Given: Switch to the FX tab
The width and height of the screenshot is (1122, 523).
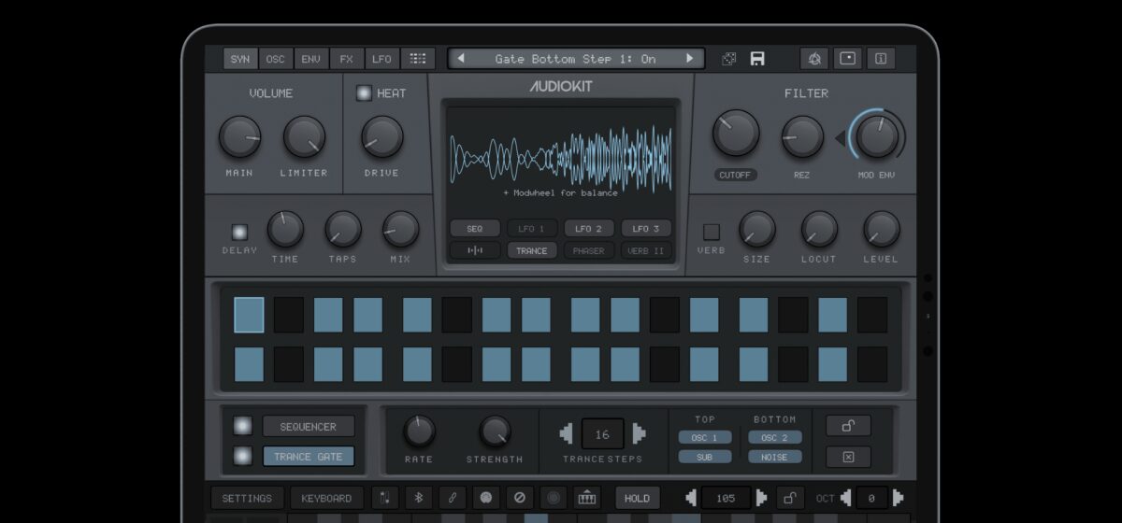Looking at the screenshot, I should (346, 59).
